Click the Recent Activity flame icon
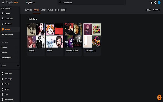163x102 pixels. click(3, 19)
